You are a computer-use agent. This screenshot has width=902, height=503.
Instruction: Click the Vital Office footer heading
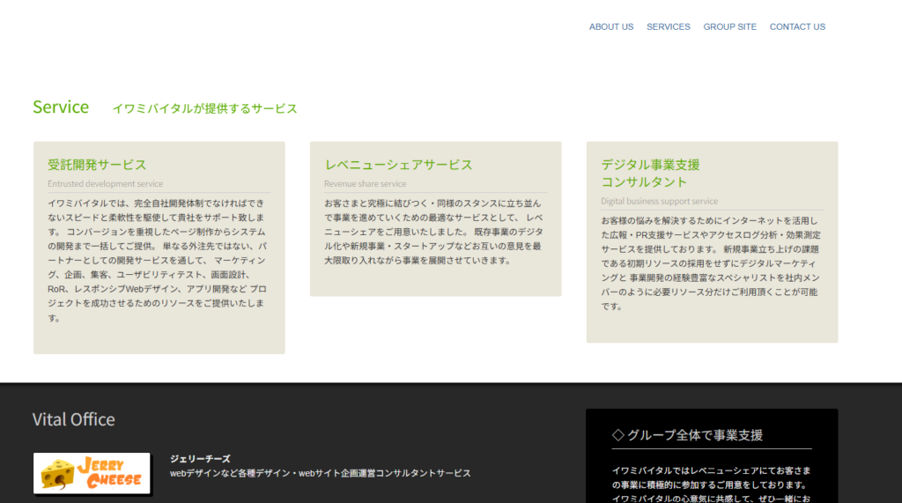[73, 419]
